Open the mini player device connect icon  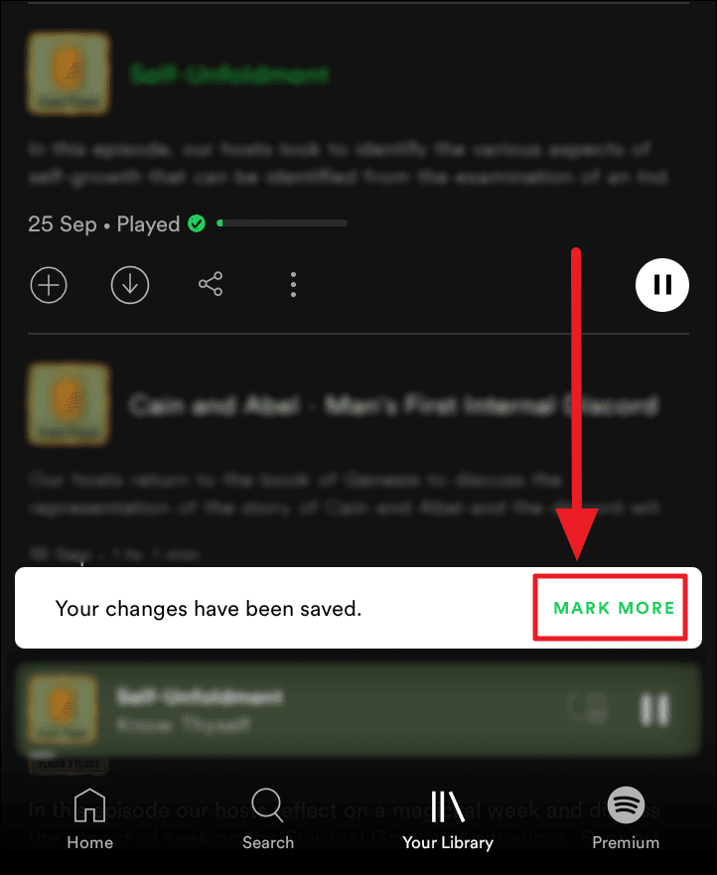point(588,709)
